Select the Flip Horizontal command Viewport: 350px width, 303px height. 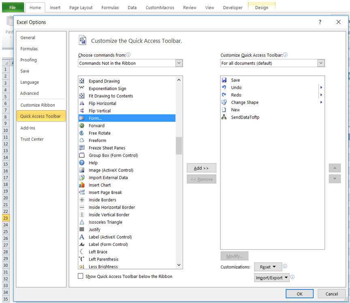(x=102, y=103)
